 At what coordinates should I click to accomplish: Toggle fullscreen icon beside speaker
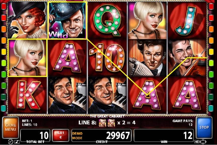[203, 142]
